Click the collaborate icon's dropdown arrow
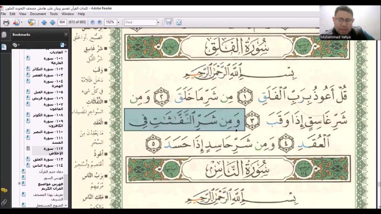 (21, 22)
